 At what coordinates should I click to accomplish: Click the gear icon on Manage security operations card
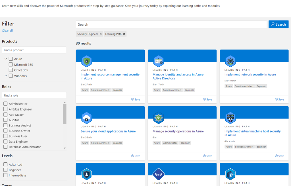point(158,118)
